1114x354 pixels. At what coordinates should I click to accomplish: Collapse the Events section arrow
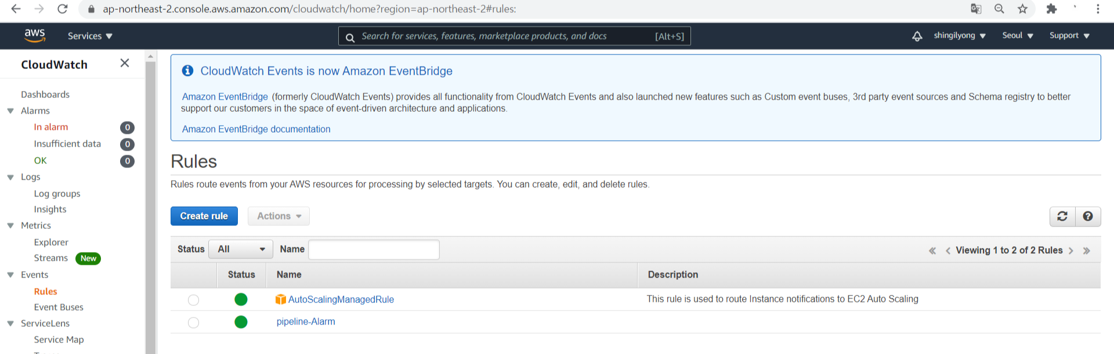click(10, 275)
